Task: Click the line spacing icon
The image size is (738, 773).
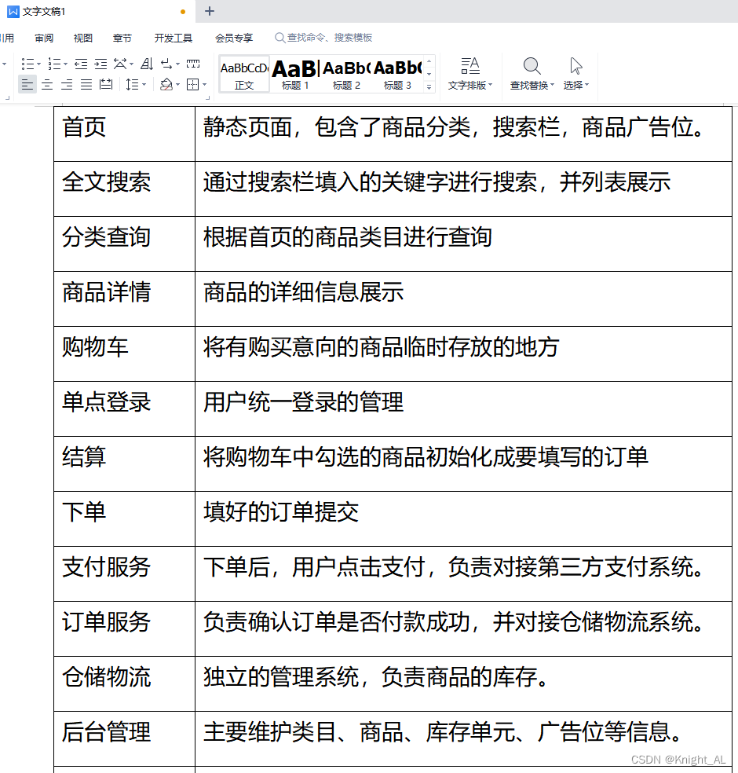Action: click(x=132, y=85)
